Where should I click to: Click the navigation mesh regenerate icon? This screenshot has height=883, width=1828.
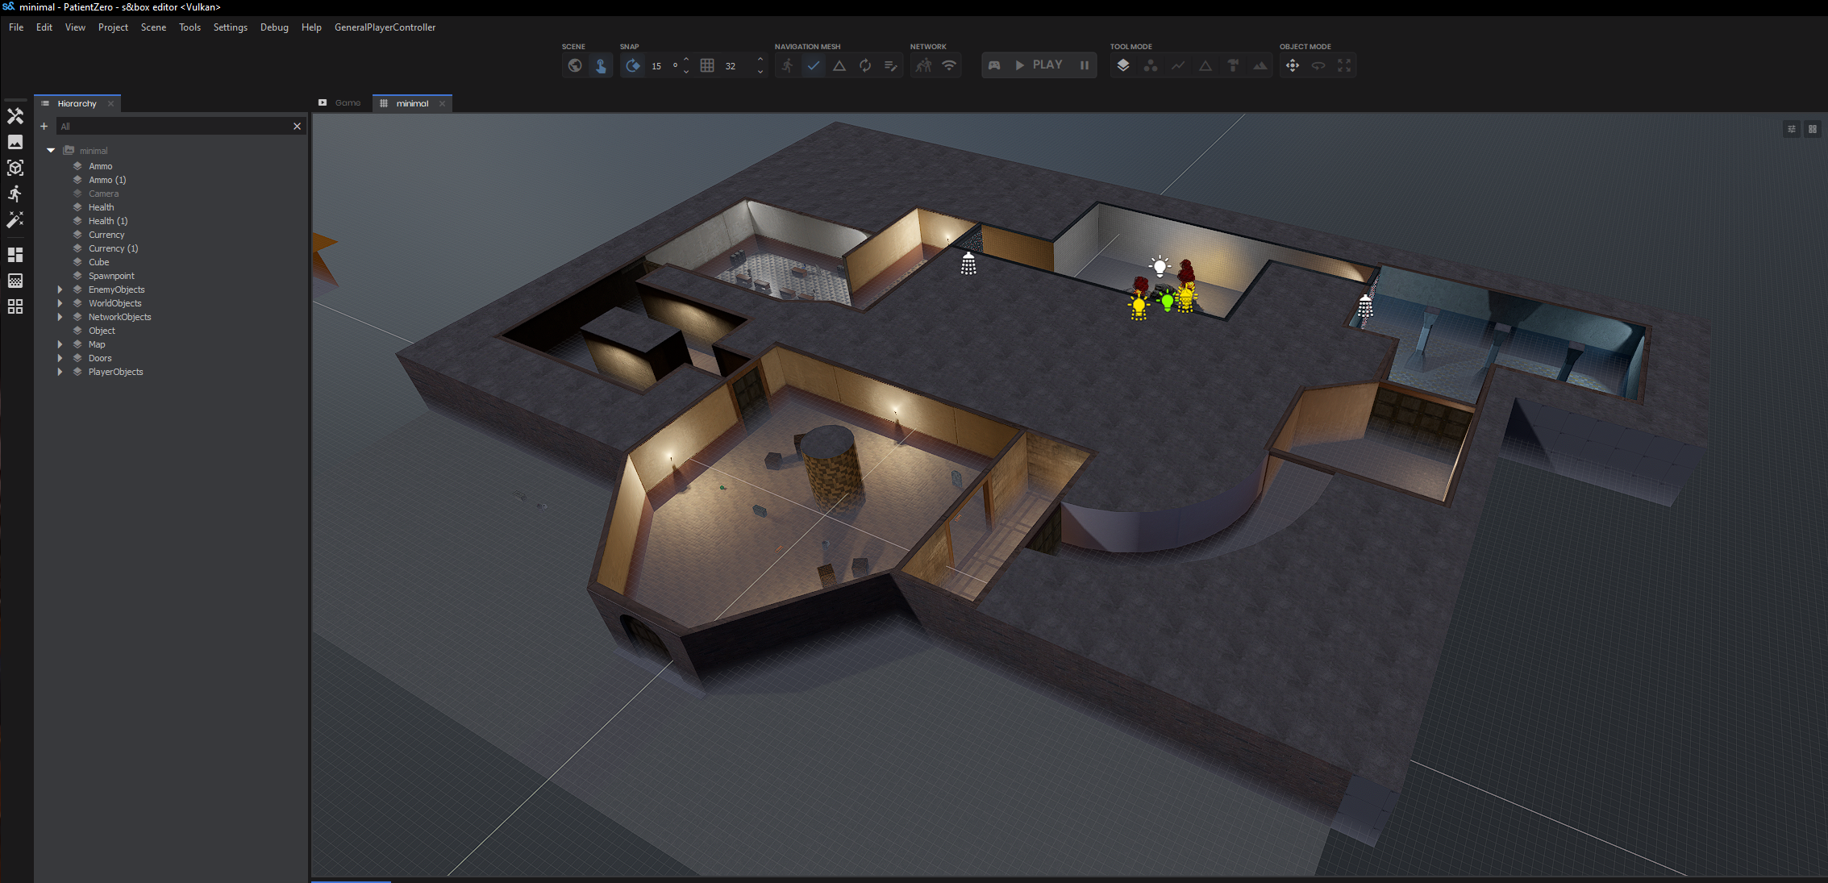coord(865,65)
